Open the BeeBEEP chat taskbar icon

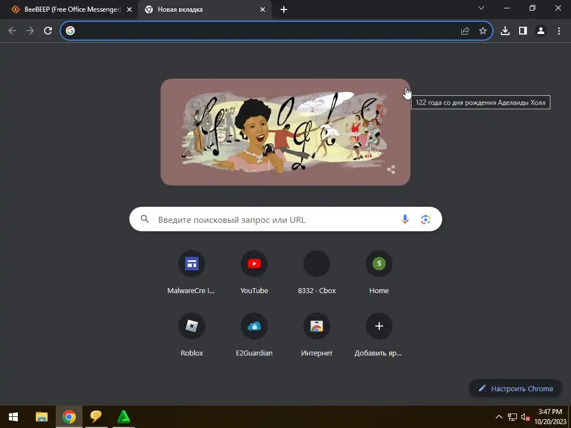coord(96,417)
